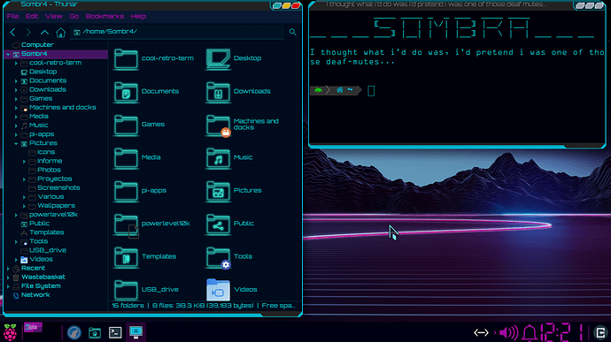Open the Bookmarks menu
Viewport: 611px width, 342px height.
pyautogui.click(x=104, y=16)
